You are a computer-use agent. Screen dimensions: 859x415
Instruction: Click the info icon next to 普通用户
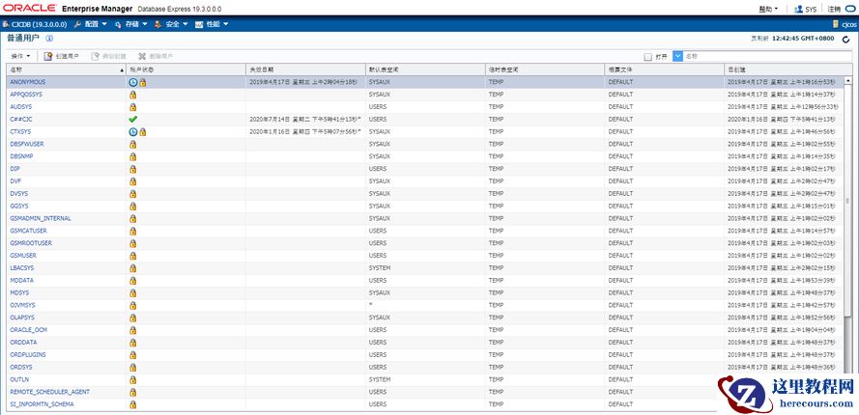tap(49, 39)
